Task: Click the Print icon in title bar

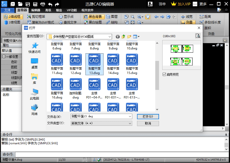Action: coord(43,4)
